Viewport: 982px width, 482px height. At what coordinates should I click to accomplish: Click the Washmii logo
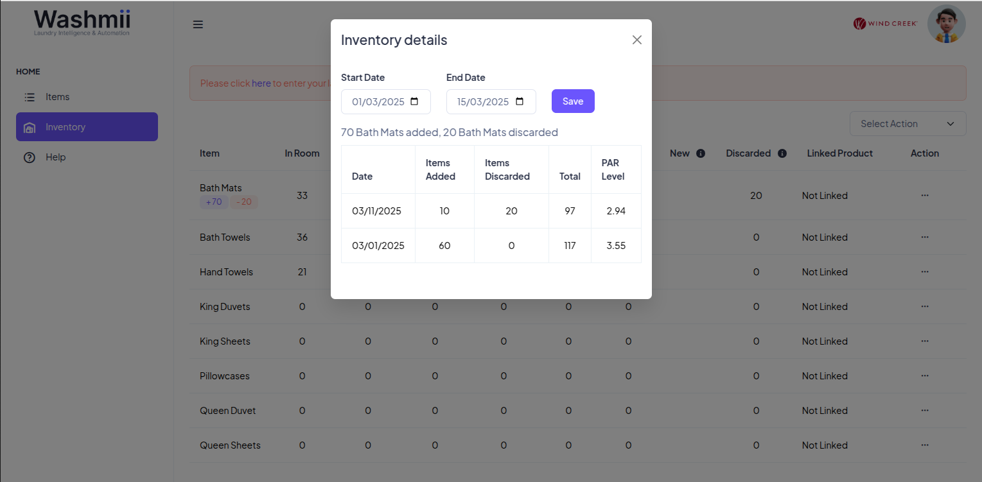point(82,22)
